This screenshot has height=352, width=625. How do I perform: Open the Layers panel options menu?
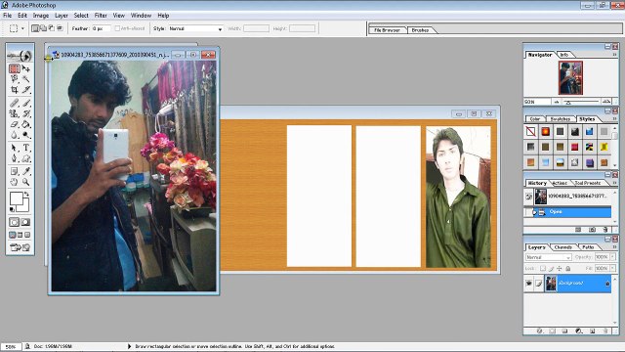[x=614, y=247]
